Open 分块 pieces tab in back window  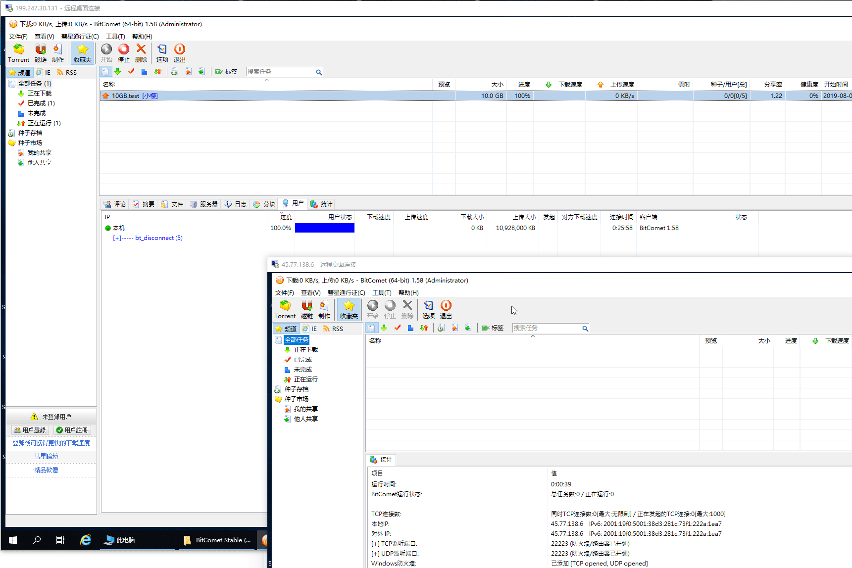coord(264,204)
